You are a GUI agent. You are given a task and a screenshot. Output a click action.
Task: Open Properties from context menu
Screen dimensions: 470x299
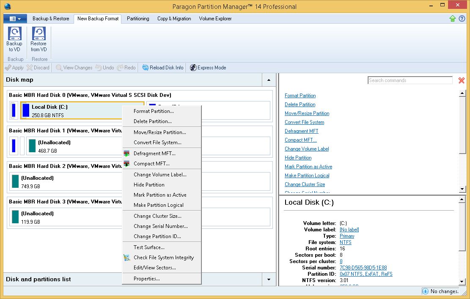pos(162,279)
